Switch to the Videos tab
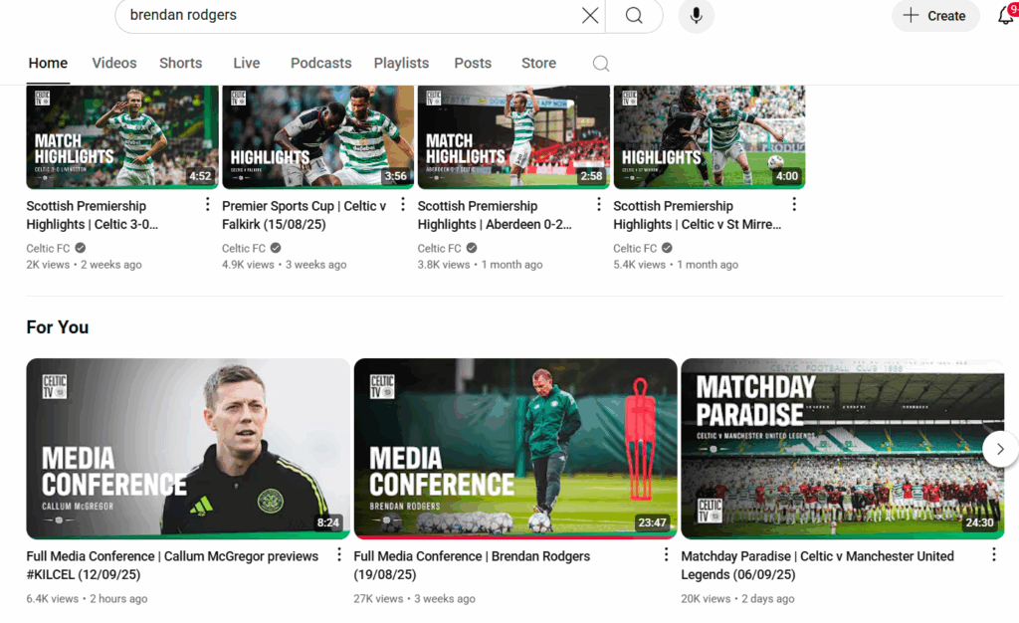 tap(114, 63)
